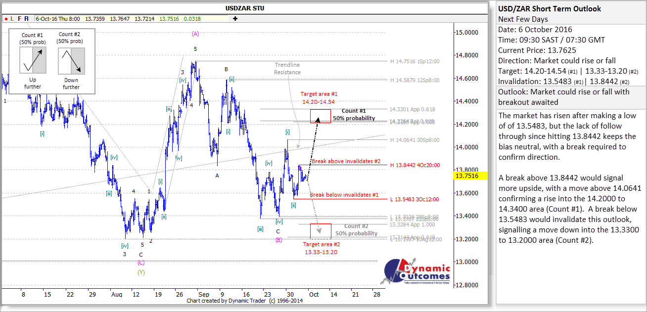The width and height of the screenshot is (647, 312).
Task: Click the black plus crosshair icon
Action: (235, 19)
